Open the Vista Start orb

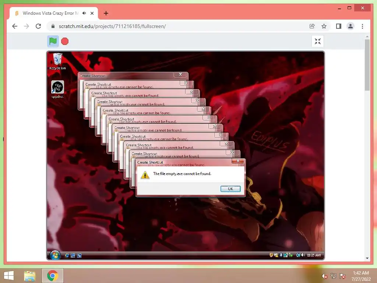click(x=55, y=255)
